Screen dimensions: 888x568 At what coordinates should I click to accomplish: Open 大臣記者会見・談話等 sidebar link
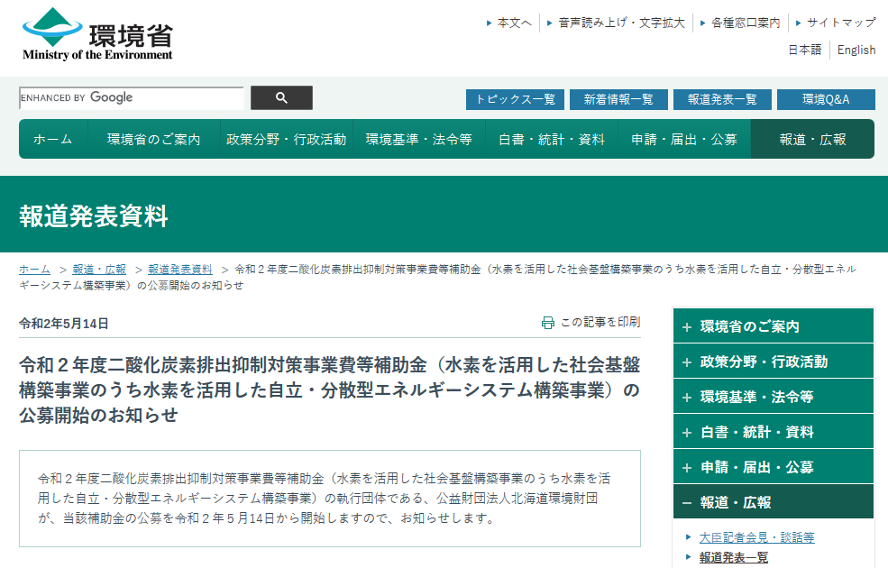(756, 537)
